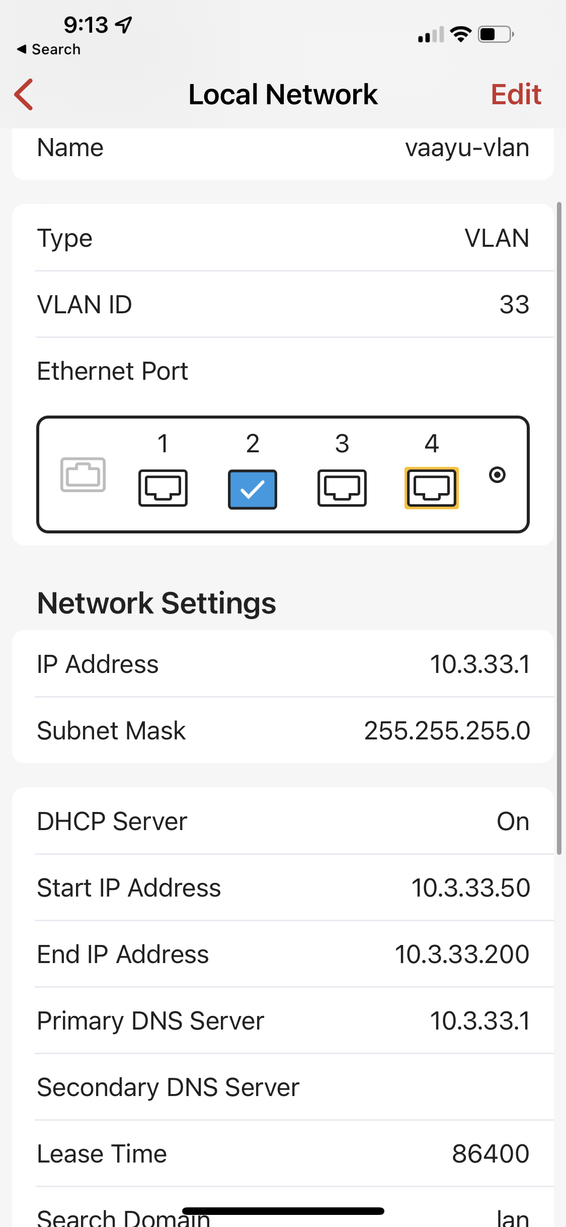The width and height of the screenshot is (566, 1227).
Task: Tap the small circle indicator beside port 4
Action: point(497,474)
